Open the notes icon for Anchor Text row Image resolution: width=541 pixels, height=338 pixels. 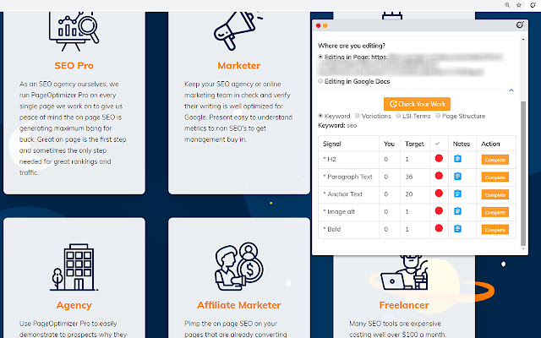457,194
